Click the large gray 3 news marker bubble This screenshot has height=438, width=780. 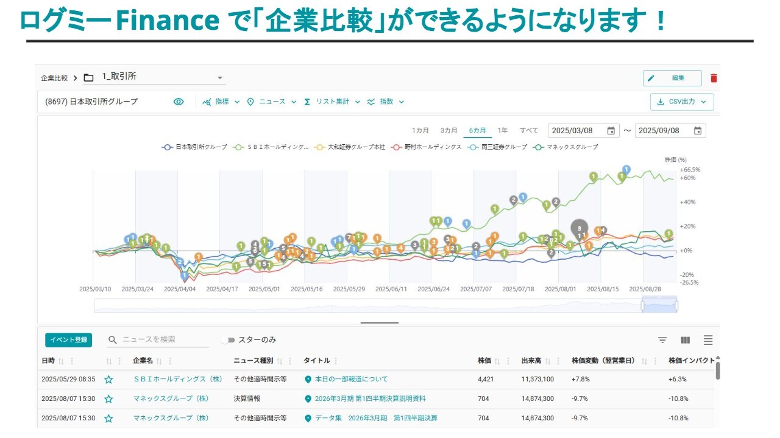580,229
